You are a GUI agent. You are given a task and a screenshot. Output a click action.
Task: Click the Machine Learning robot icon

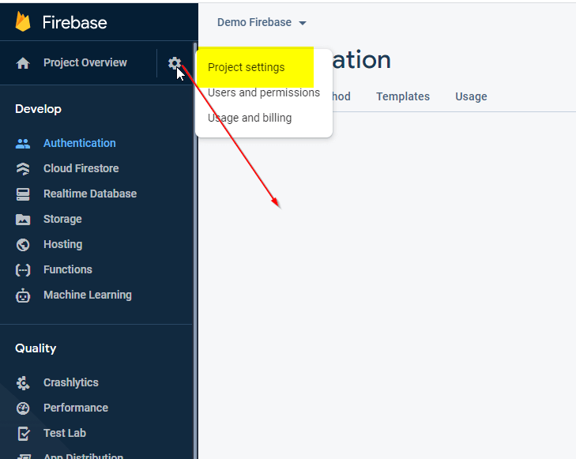point(23,295)
